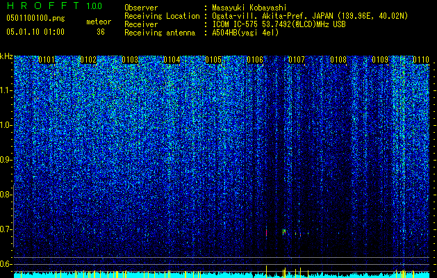Screen dimensions: 437x278
Task: Click the red meteor echo near 0106
Action: click(x=266, y=232)
